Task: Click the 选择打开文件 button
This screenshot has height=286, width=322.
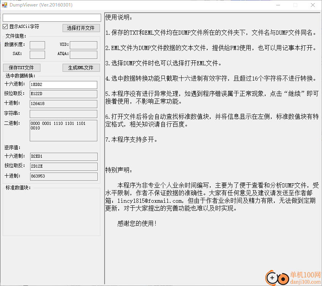Action: coord(81,28)
